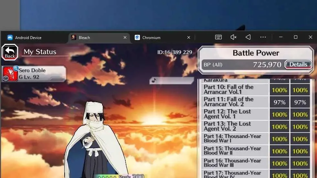
Task: Click first 97% value in Part 11 row
Action: click(280, 102)
